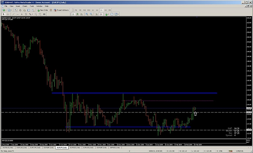Image resolution: width=253 pixels, height=153 pixels.
Task: Open the File menu
Action: (x=6, y=6)
